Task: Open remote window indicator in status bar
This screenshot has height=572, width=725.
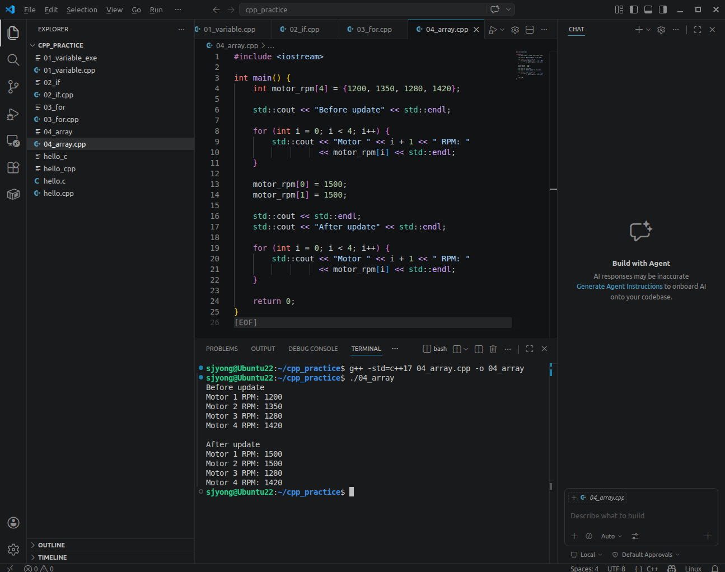Action: coord(10,568)
